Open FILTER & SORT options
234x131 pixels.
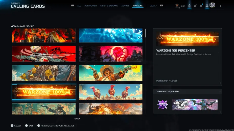(x=56, y=126)
